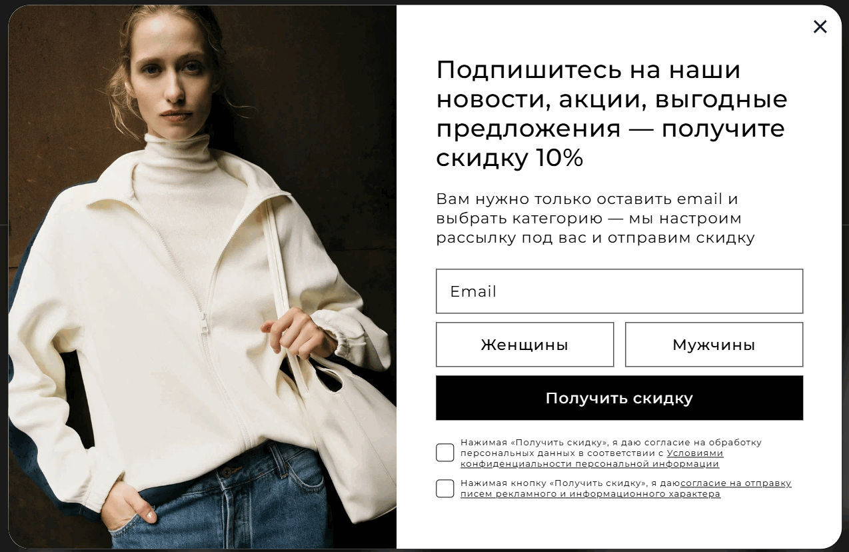Close the subscription popup with the X
Screen dimensions: 849x552
click(x=820, y=27)
